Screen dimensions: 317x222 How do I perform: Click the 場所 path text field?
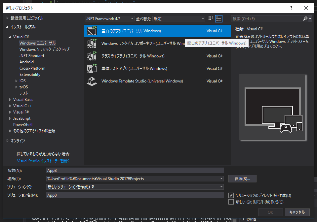[x=133, y=178]
